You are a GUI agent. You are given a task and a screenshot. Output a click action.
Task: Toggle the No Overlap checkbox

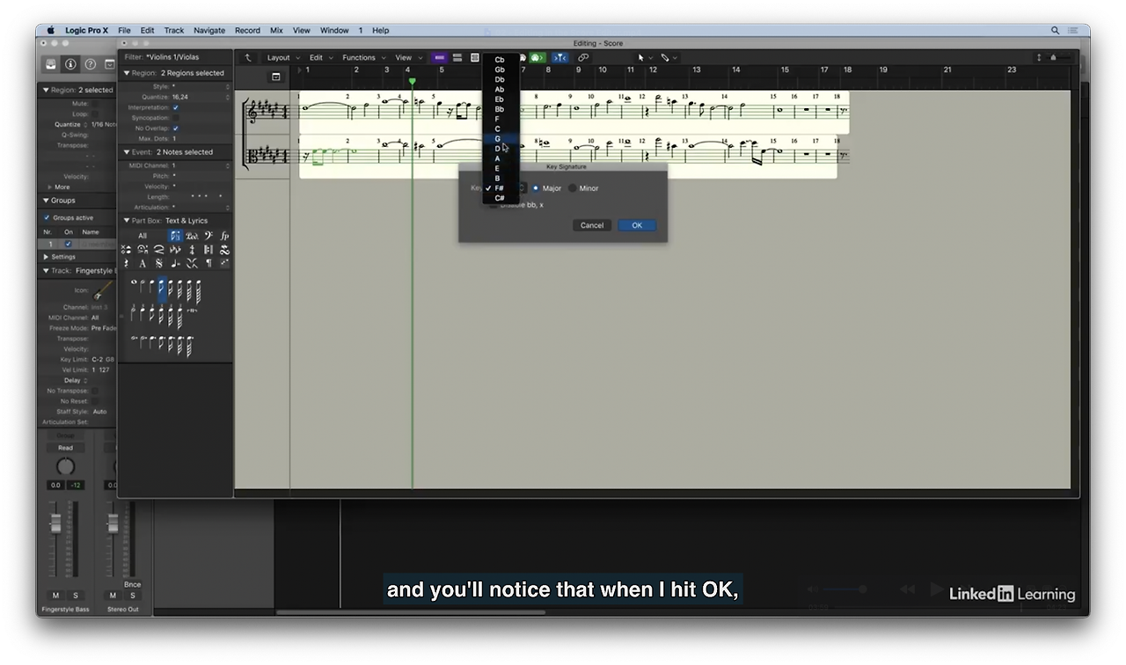tap(175, 128)
